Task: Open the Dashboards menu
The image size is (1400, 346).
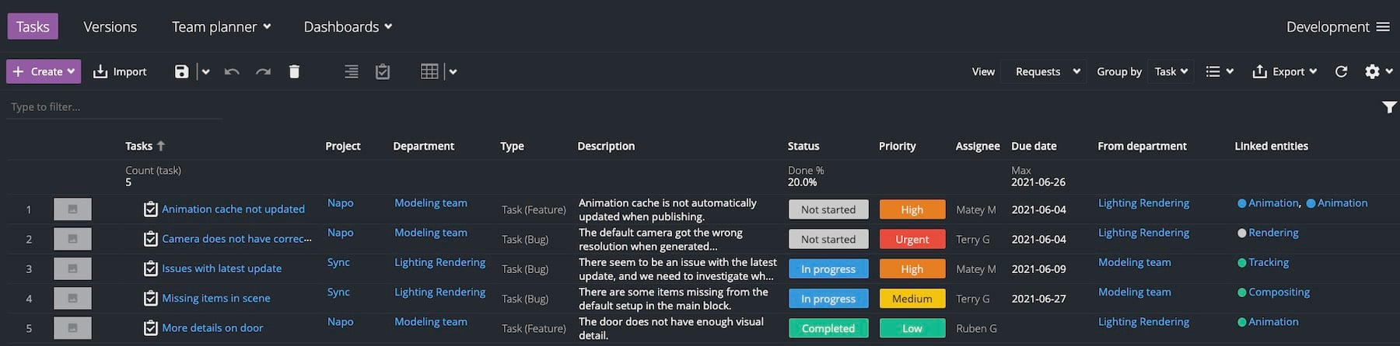Action: pos(348,26)
